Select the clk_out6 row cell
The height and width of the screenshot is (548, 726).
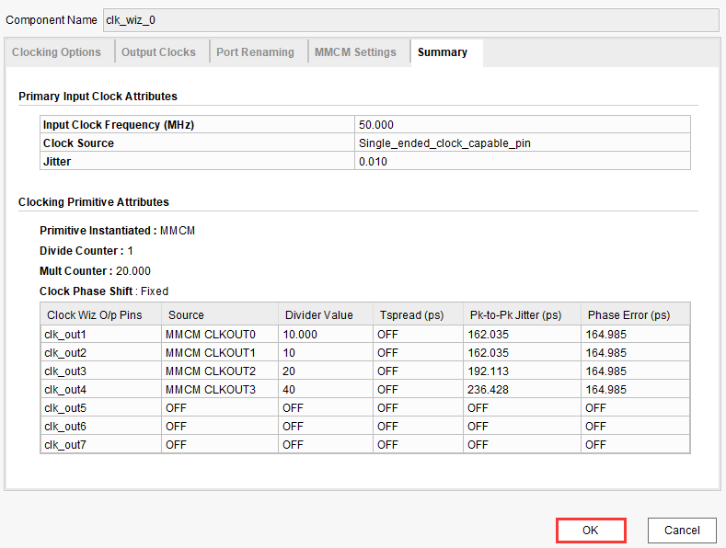(x=101, y=427)
